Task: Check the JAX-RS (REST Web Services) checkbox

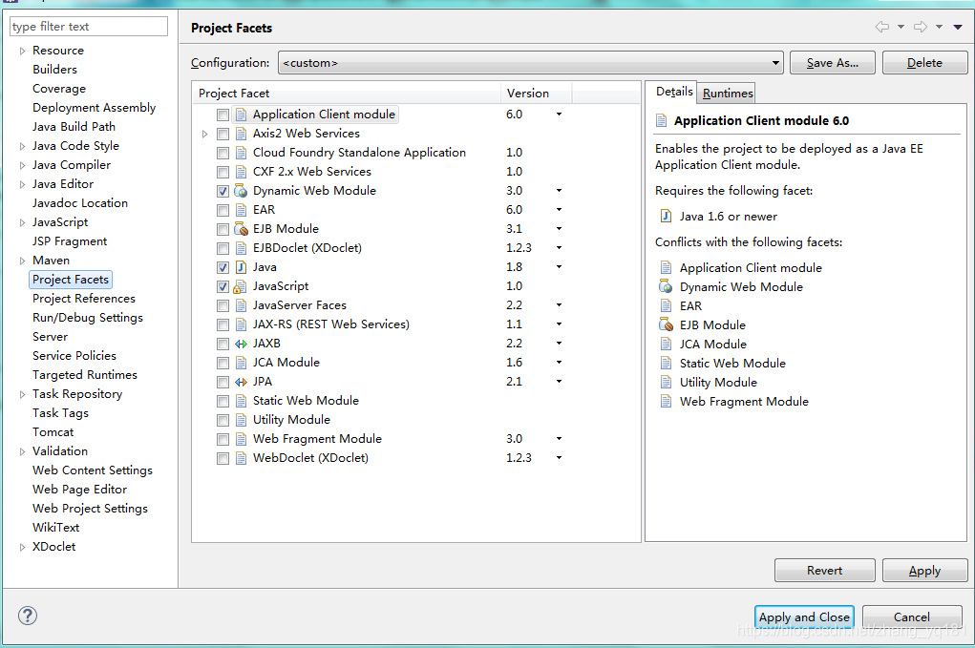Action: tap(223, 324)
